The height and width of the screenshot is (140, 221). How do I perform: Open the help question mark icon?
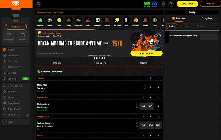(171, 4)
